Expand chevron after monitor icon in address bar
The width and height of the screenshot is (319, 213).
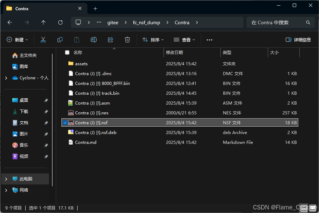pos(89,22)
